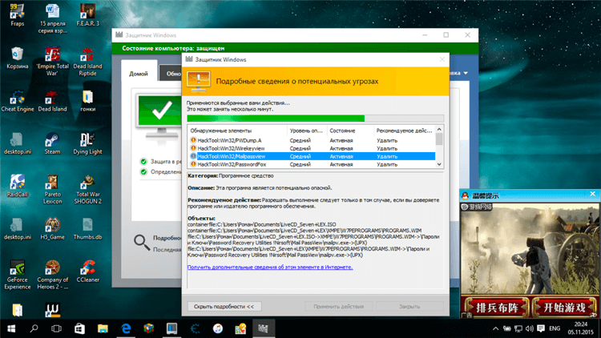Open iTunes from the taskbar
Viewport: 601px width, 338px height.
point(218,328)
